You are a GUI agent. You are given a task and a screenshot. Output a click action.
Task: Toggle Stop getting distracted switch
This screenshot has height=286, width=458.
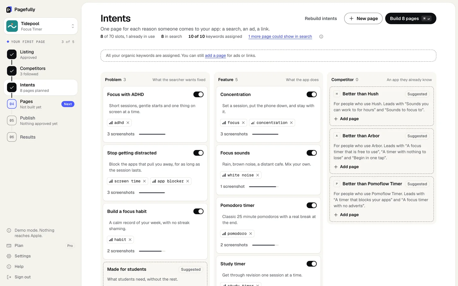click(x=198, y=153)
